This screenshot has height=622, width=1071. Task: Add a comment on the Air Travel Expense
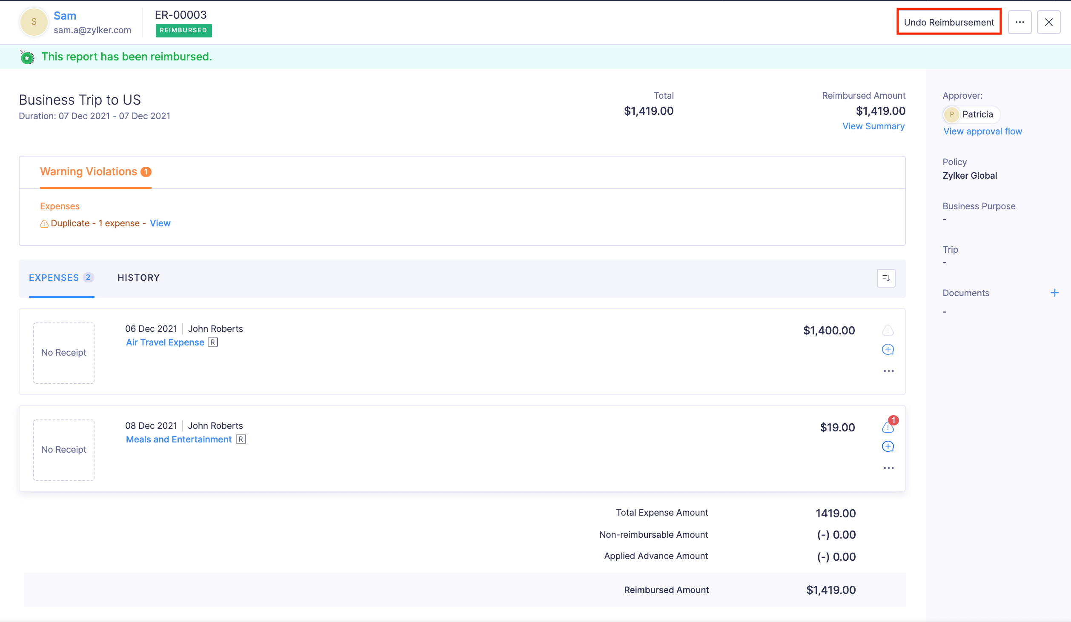pyautogui.click(x=888, y=349)
